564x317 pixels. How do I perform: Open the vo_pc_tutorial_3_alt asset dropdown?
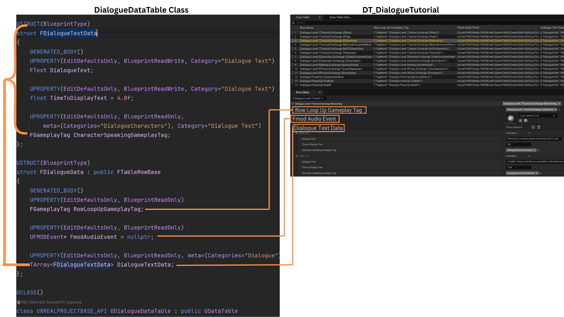tap(554, 115)
